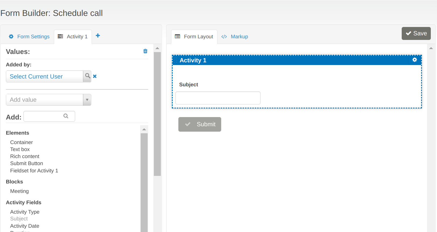The height and width of the screenshot is (232, 437).
Task: Click search icon in Add field
Action: pos(66,116)
